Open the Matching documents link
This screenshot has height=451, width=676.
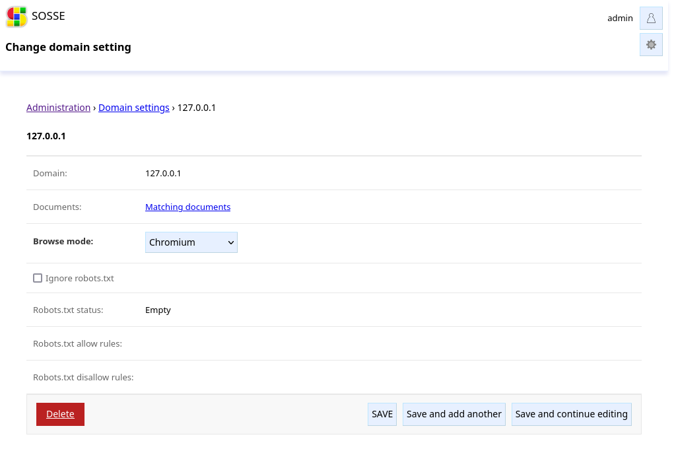coord(187,207)
